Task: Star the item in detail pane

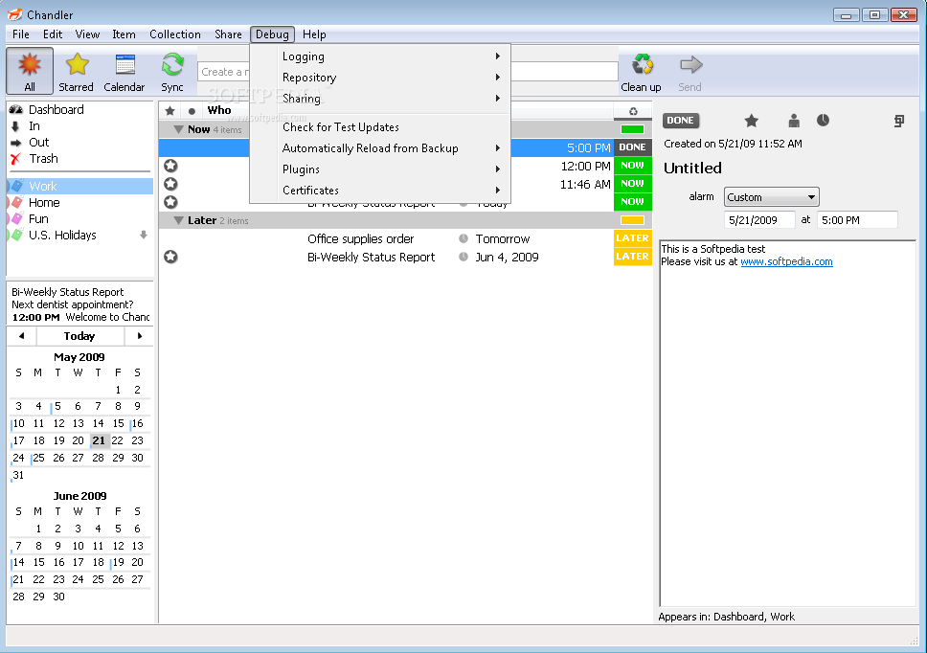Action: click(x=752, y=122)
